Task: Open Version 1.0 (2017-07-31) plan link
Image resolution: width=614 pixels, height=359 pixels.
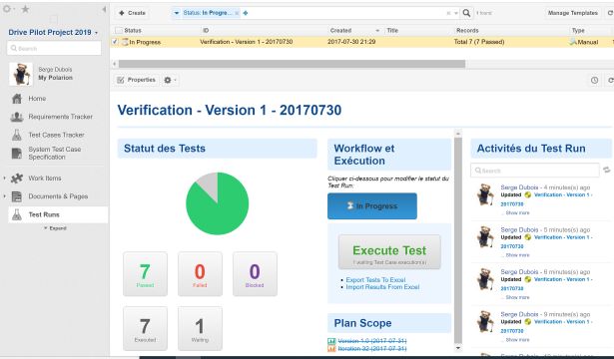Action: click(372, 341)
